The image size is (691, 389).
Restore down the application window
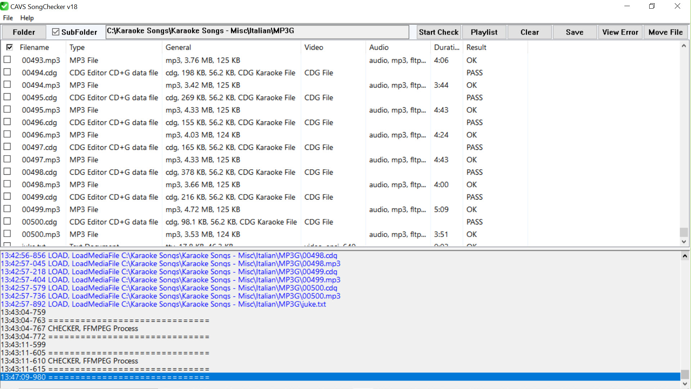pyautogui.click(x=652, y=6)
